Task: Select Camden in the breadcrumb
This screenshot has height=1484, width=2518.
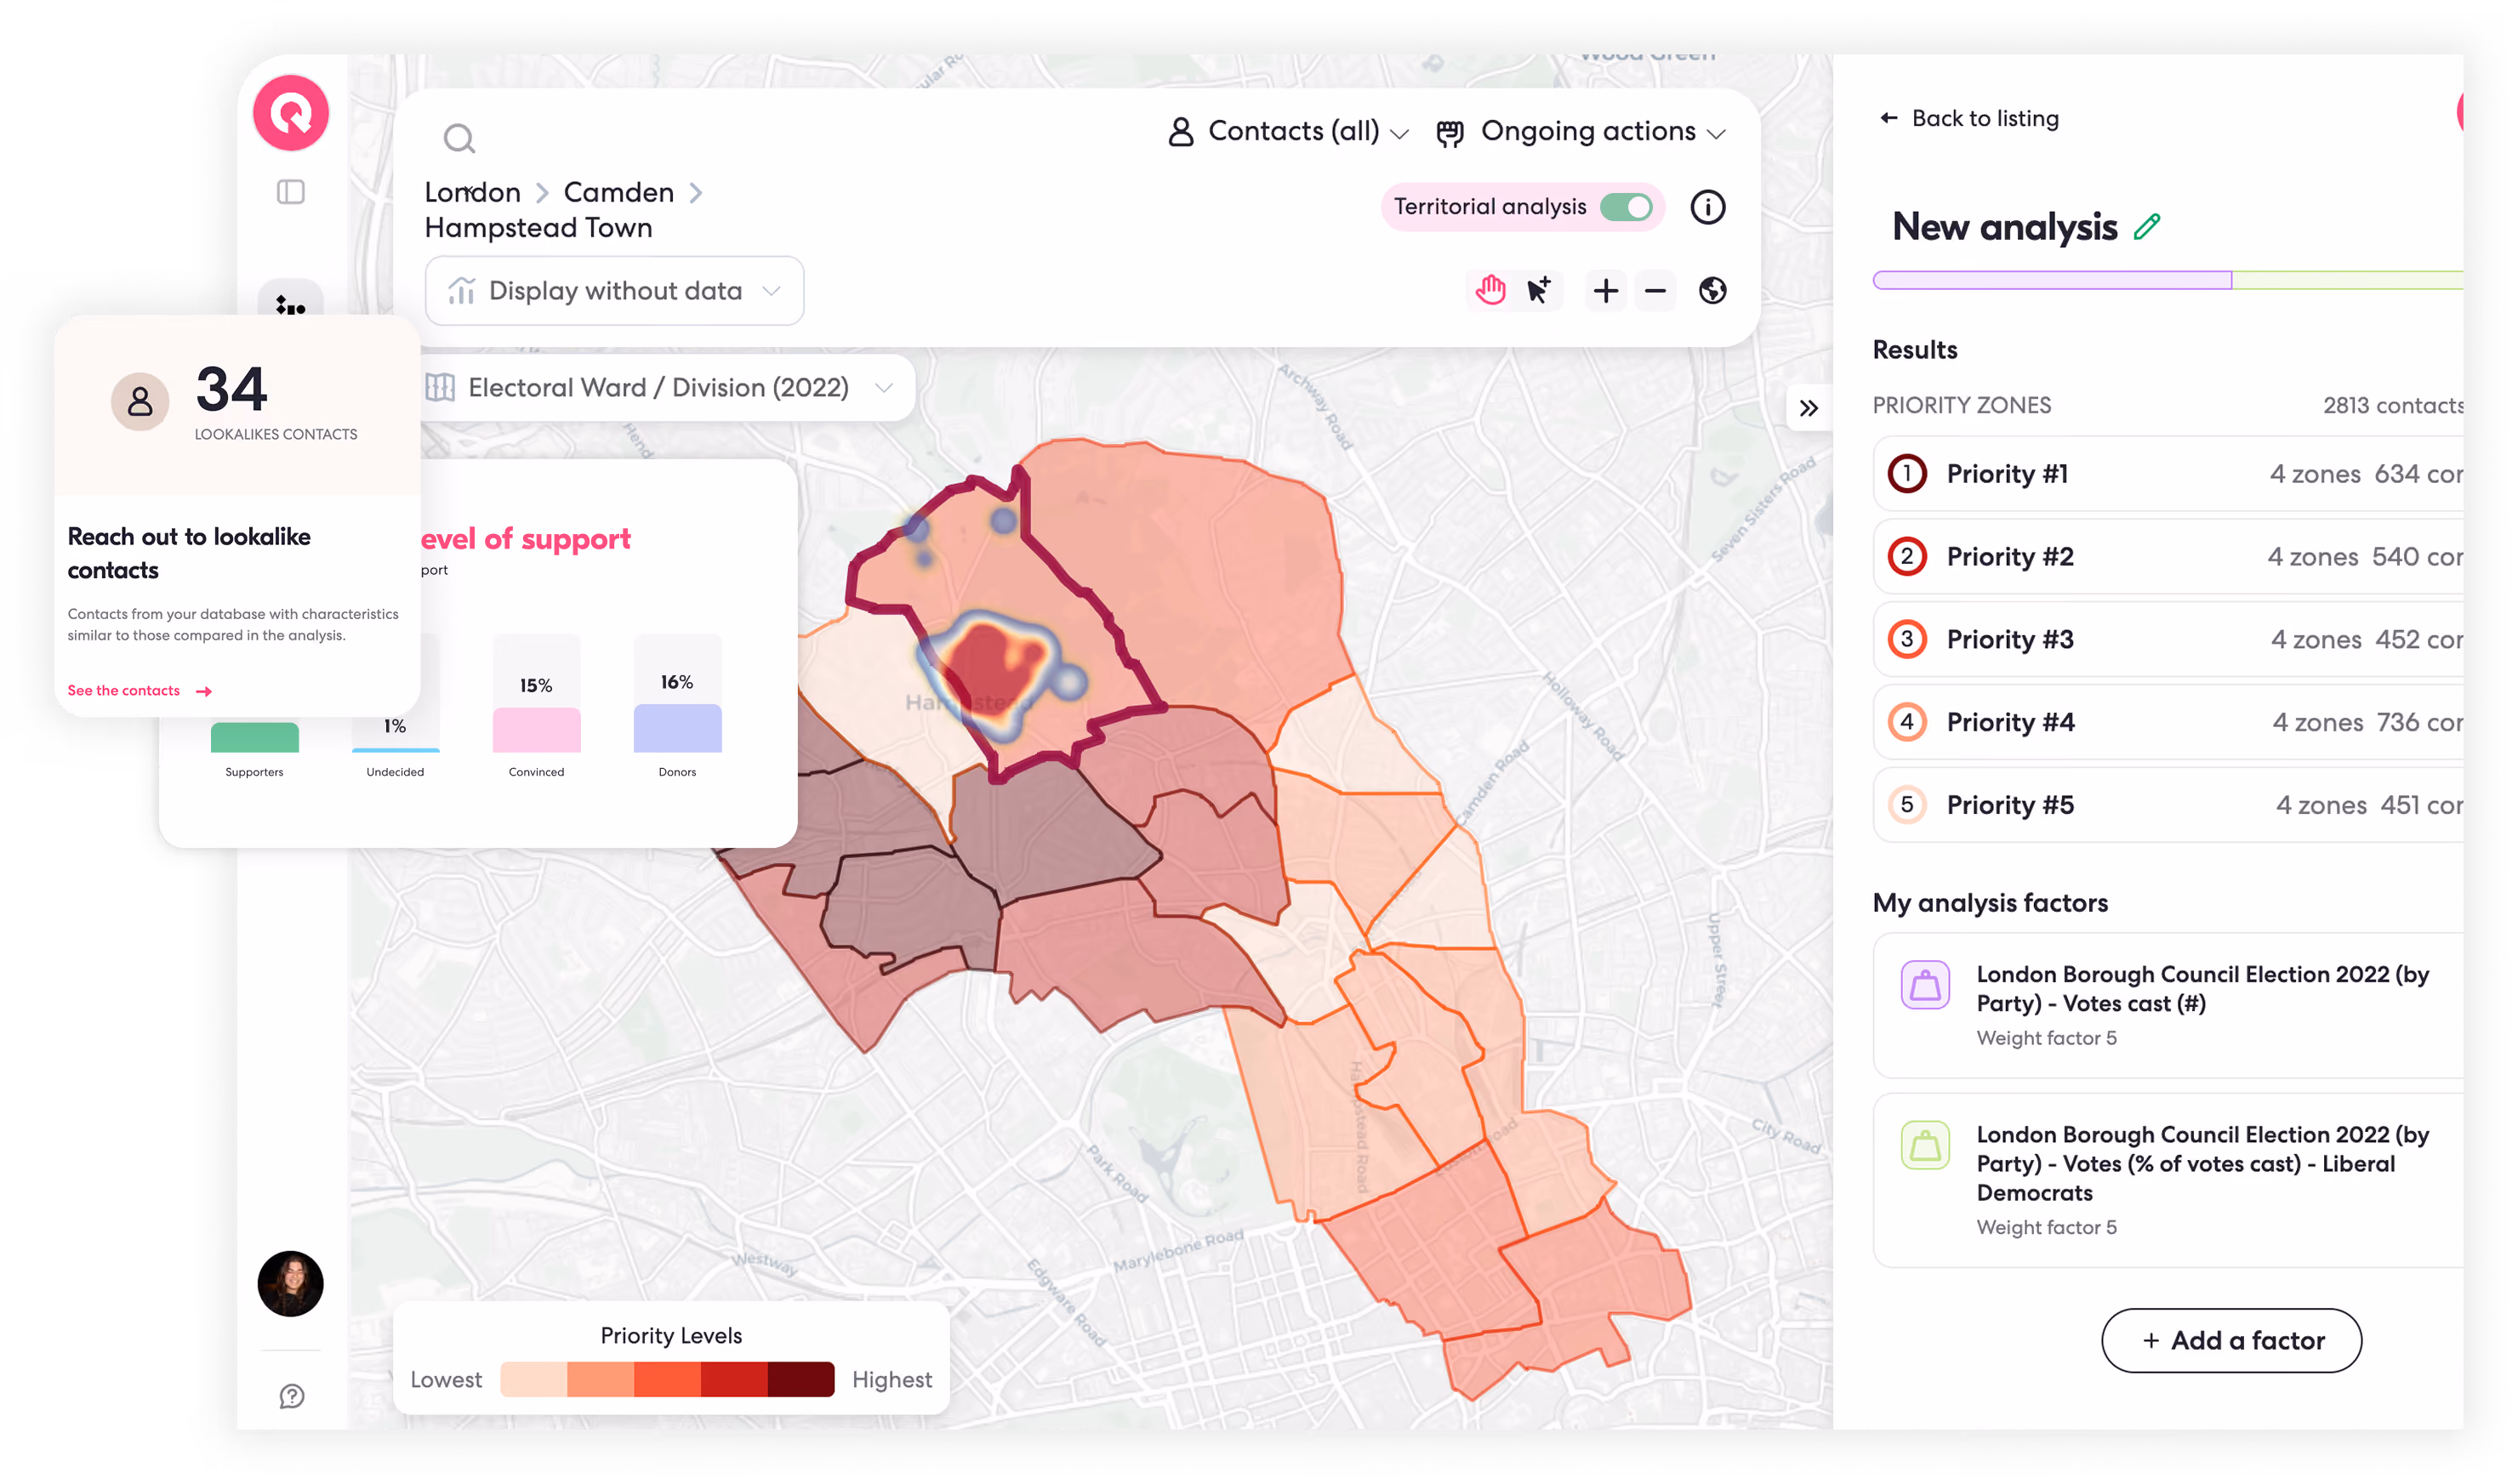Action: (618, 192)
